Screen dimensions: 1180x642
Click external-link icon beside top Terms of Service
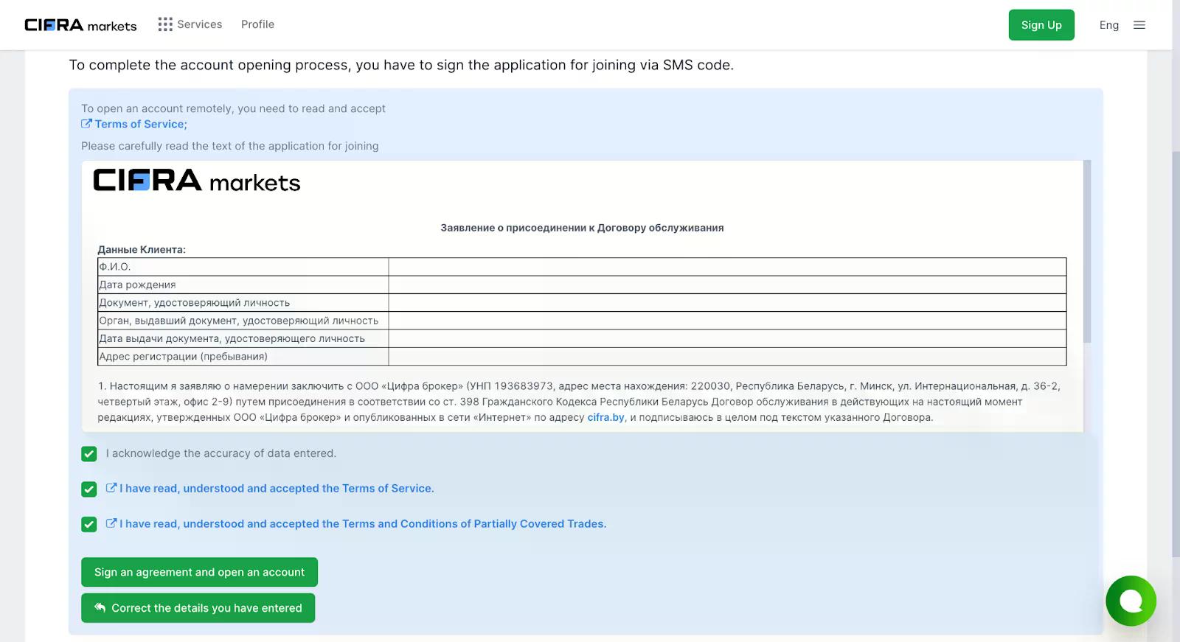[86, 124]
